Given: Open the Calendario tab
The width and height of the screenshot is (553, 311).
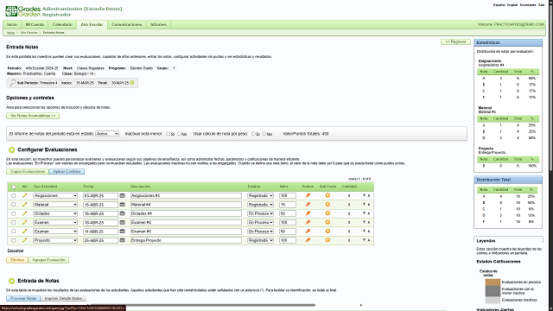Looking at the screenshot, I should coord(62,25).
